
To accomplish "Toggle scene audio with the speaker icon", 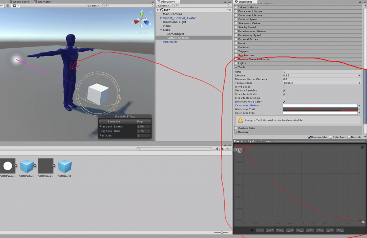I will pos(8,5).
